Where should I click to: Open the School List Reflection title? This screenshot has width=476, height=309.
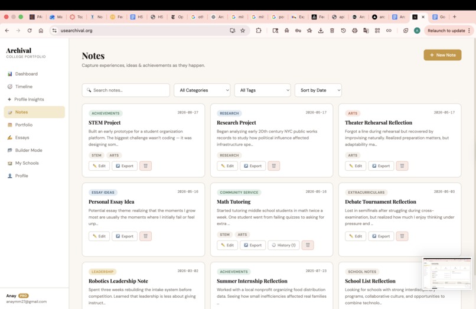coord(370,281)
